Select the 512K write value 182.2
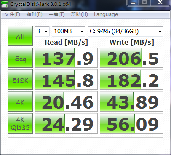The image size is (171, 155). click(x=131, y=80)
